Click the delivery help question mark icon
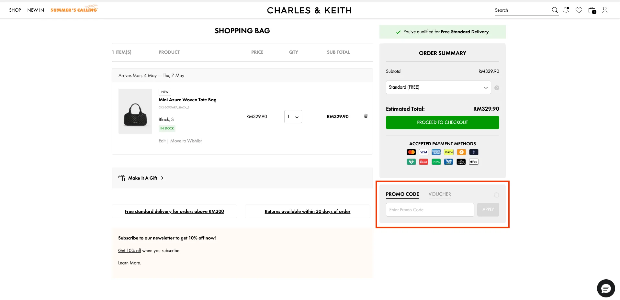This screenshot has height=300, width=620. 497,88
